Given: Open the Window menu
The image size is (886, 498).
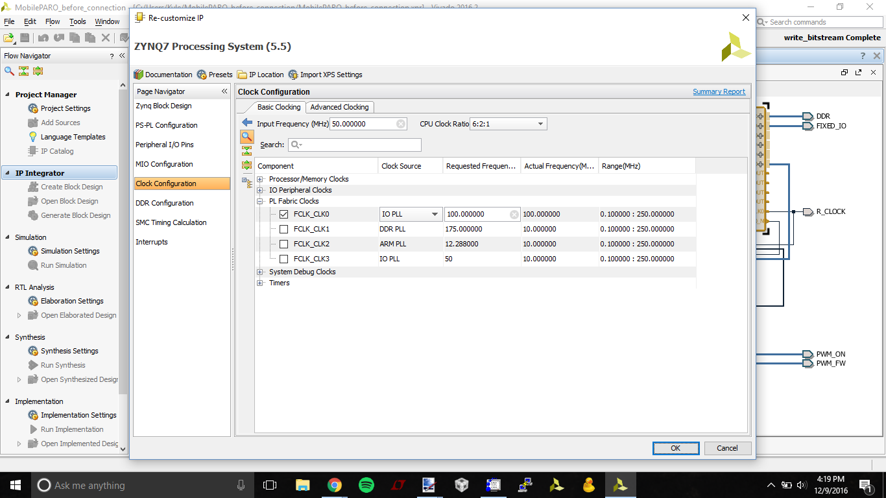Looking at the screenshot, I should (107, 21).
